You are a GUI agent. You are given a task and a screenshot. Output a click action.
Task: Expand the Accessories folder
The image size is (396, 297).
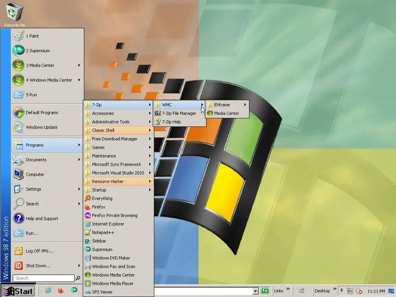pos(118,113)
